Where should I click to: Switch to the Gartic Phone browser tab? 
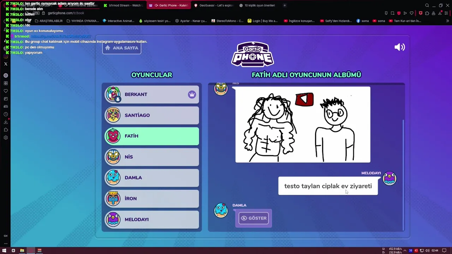pos(169,5)
